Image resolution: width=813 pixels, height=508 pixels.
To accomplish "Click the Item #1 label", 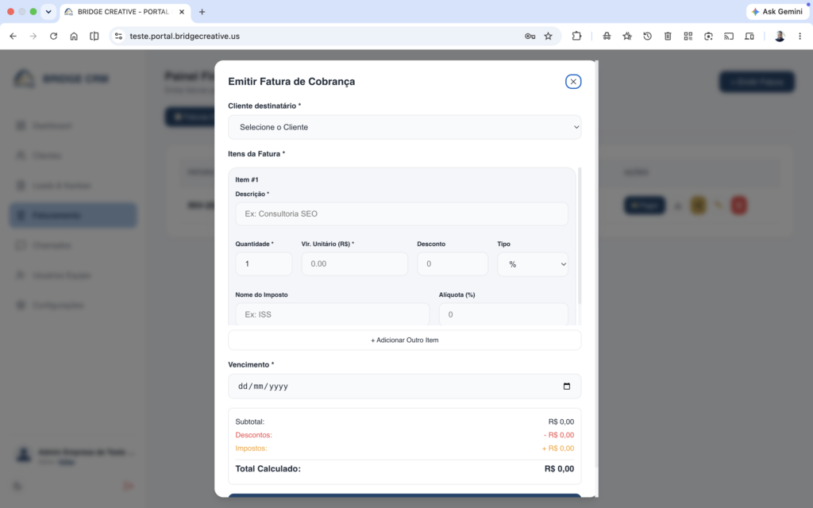I will point(247,180).
